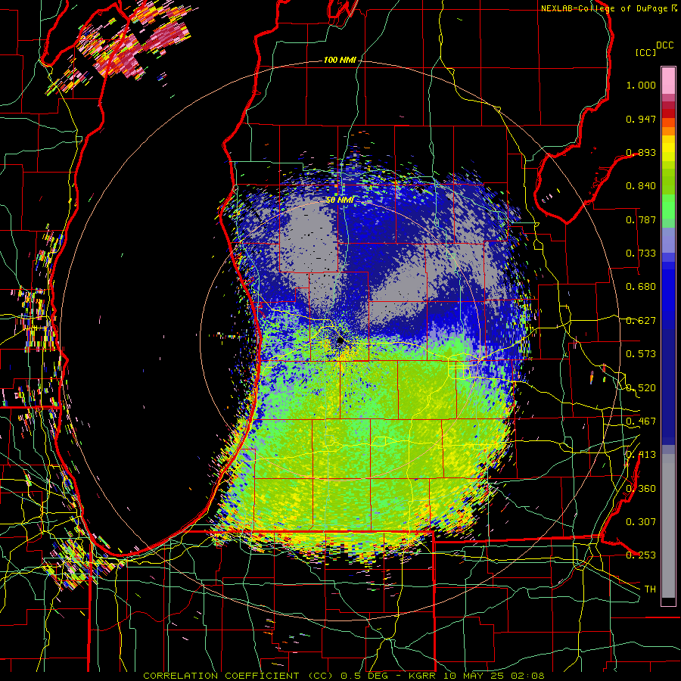Image resolution: width=681 pixels, height=681 pixels.
Task: Click the DCC legend title
Action: 664,45
